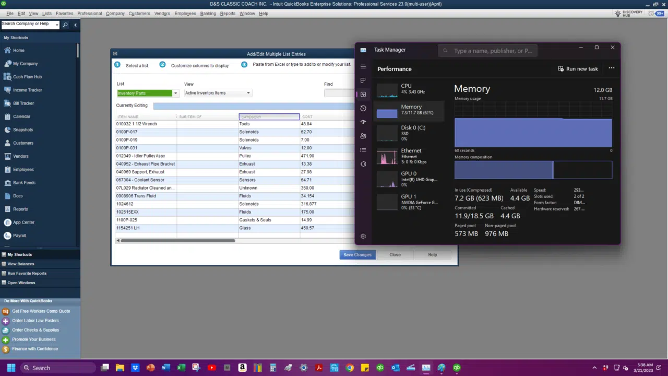Image resolution: width=668 pixels, height=376 pixels.
Task: Select View Balances in sidebar
Action: (21, 264)
